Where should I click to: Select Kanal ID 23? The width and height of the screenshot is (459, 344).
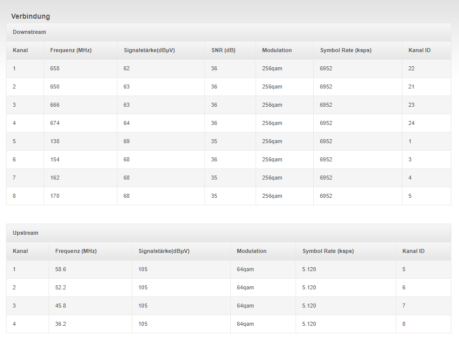[x=411, y=105]
